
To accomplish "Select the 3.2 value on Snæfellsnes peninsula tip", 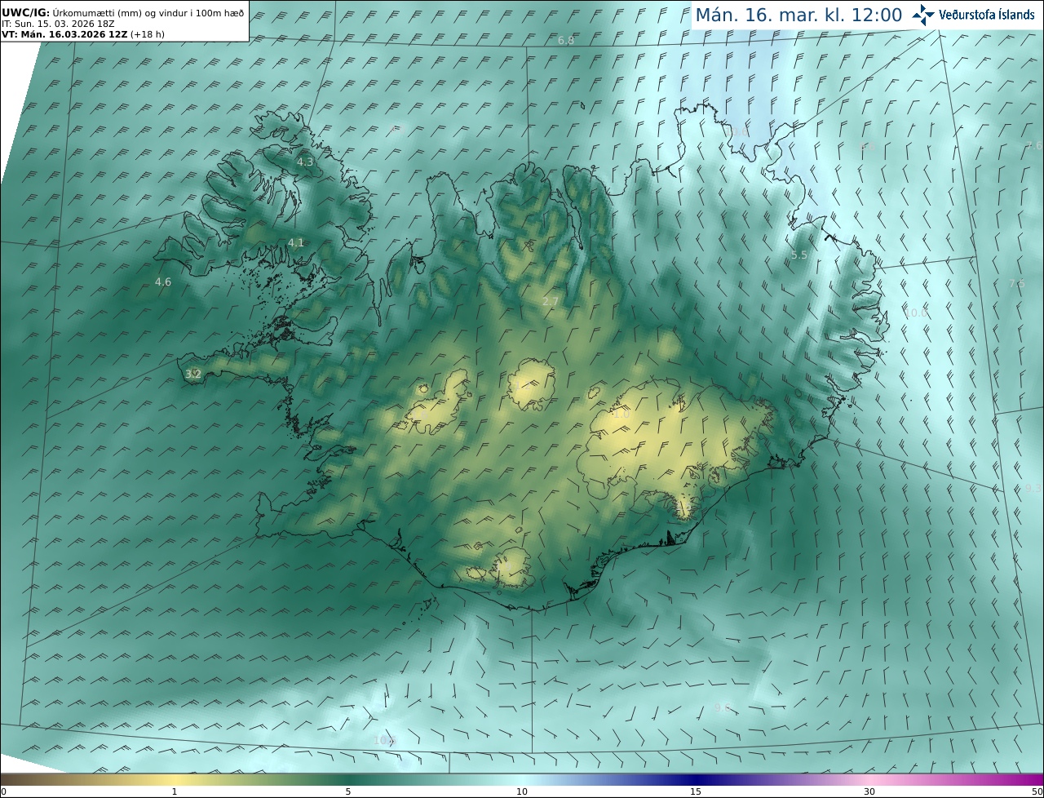I will pos(193,375).
